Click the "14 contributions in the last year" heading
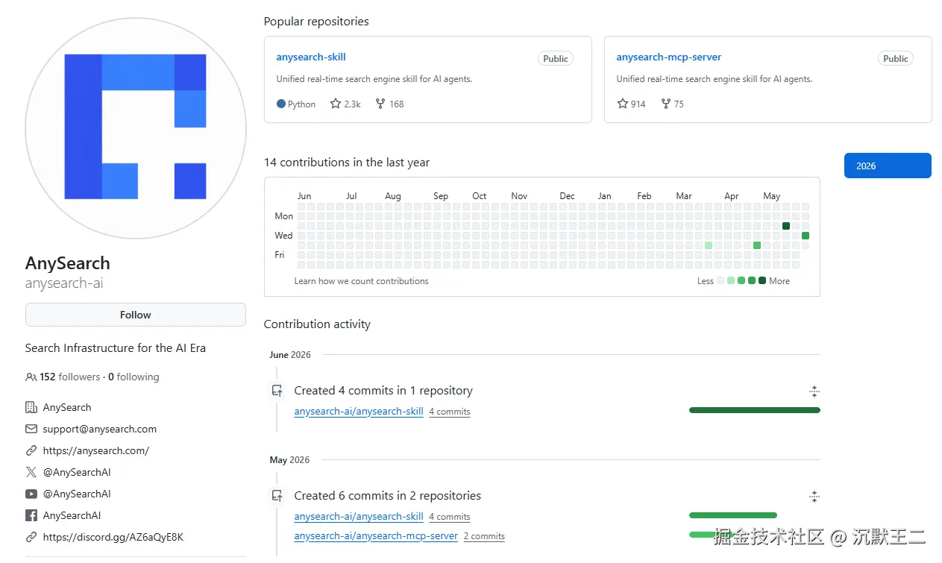Image resolution: width=942 pixels, height=563 pixels. (347, 163)
